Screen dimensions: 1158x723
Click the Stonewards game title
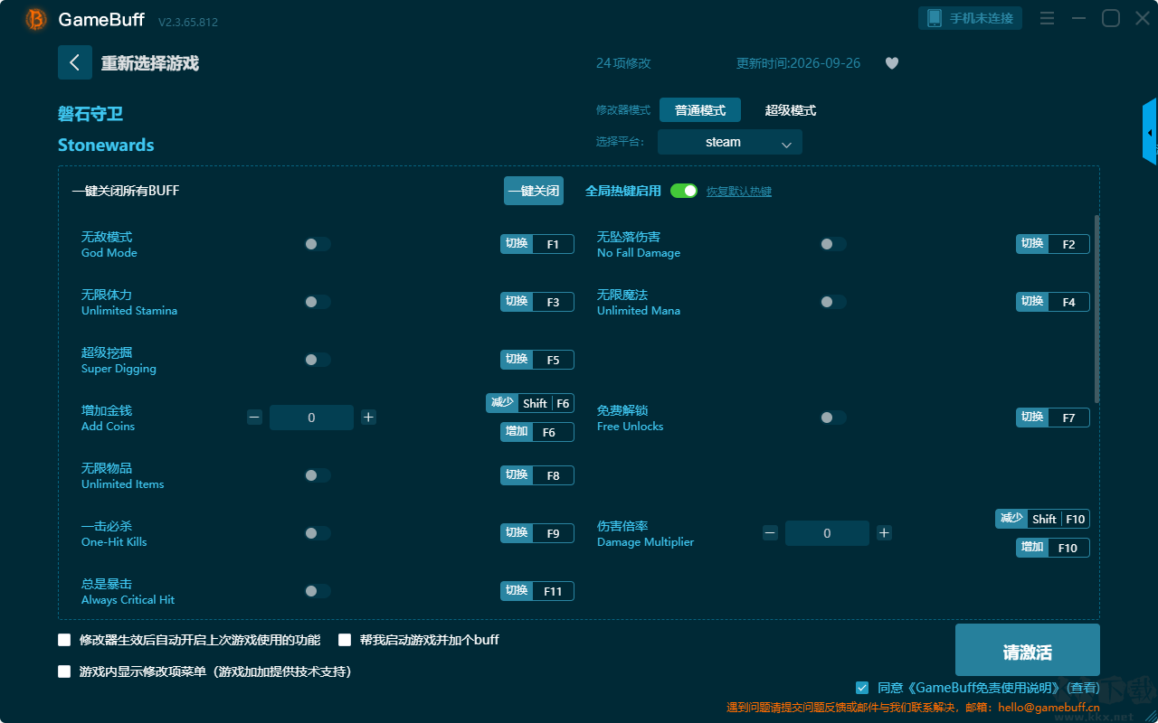point(106,145)
